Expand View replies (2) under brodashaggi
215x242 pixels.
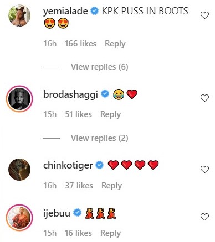tap(100, 138)
